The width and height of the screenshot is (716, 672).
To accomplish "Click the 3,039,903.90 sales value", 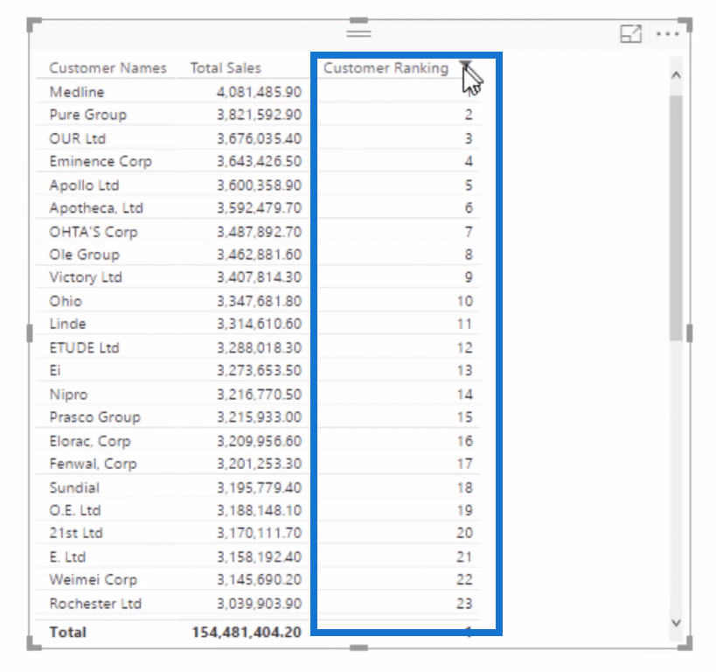I will click(x=259, y=604).
